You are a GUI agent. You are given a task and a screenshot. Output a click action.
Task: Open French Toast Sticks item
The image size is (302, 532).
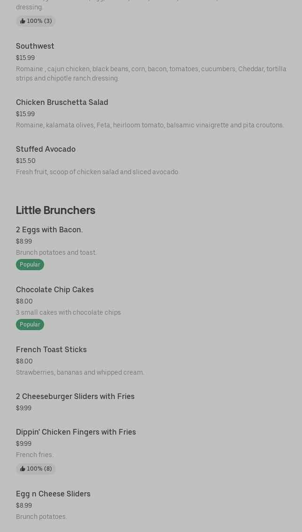pyautogui.click(x=51, y=349)
